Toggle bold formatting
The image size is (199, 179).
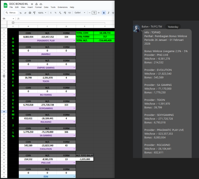(104, 13)
